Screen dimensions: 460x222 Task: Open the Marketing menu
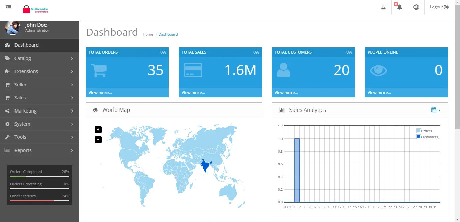click(x=39, y=111)
